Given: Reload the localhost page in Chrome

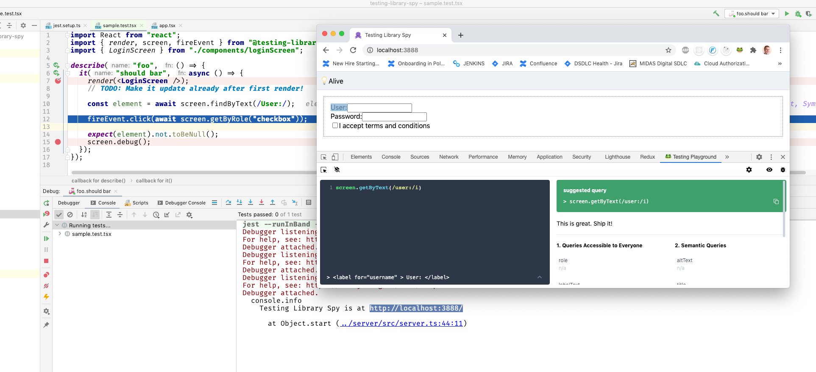Looking at the screenshot, I should click(353, 50).
